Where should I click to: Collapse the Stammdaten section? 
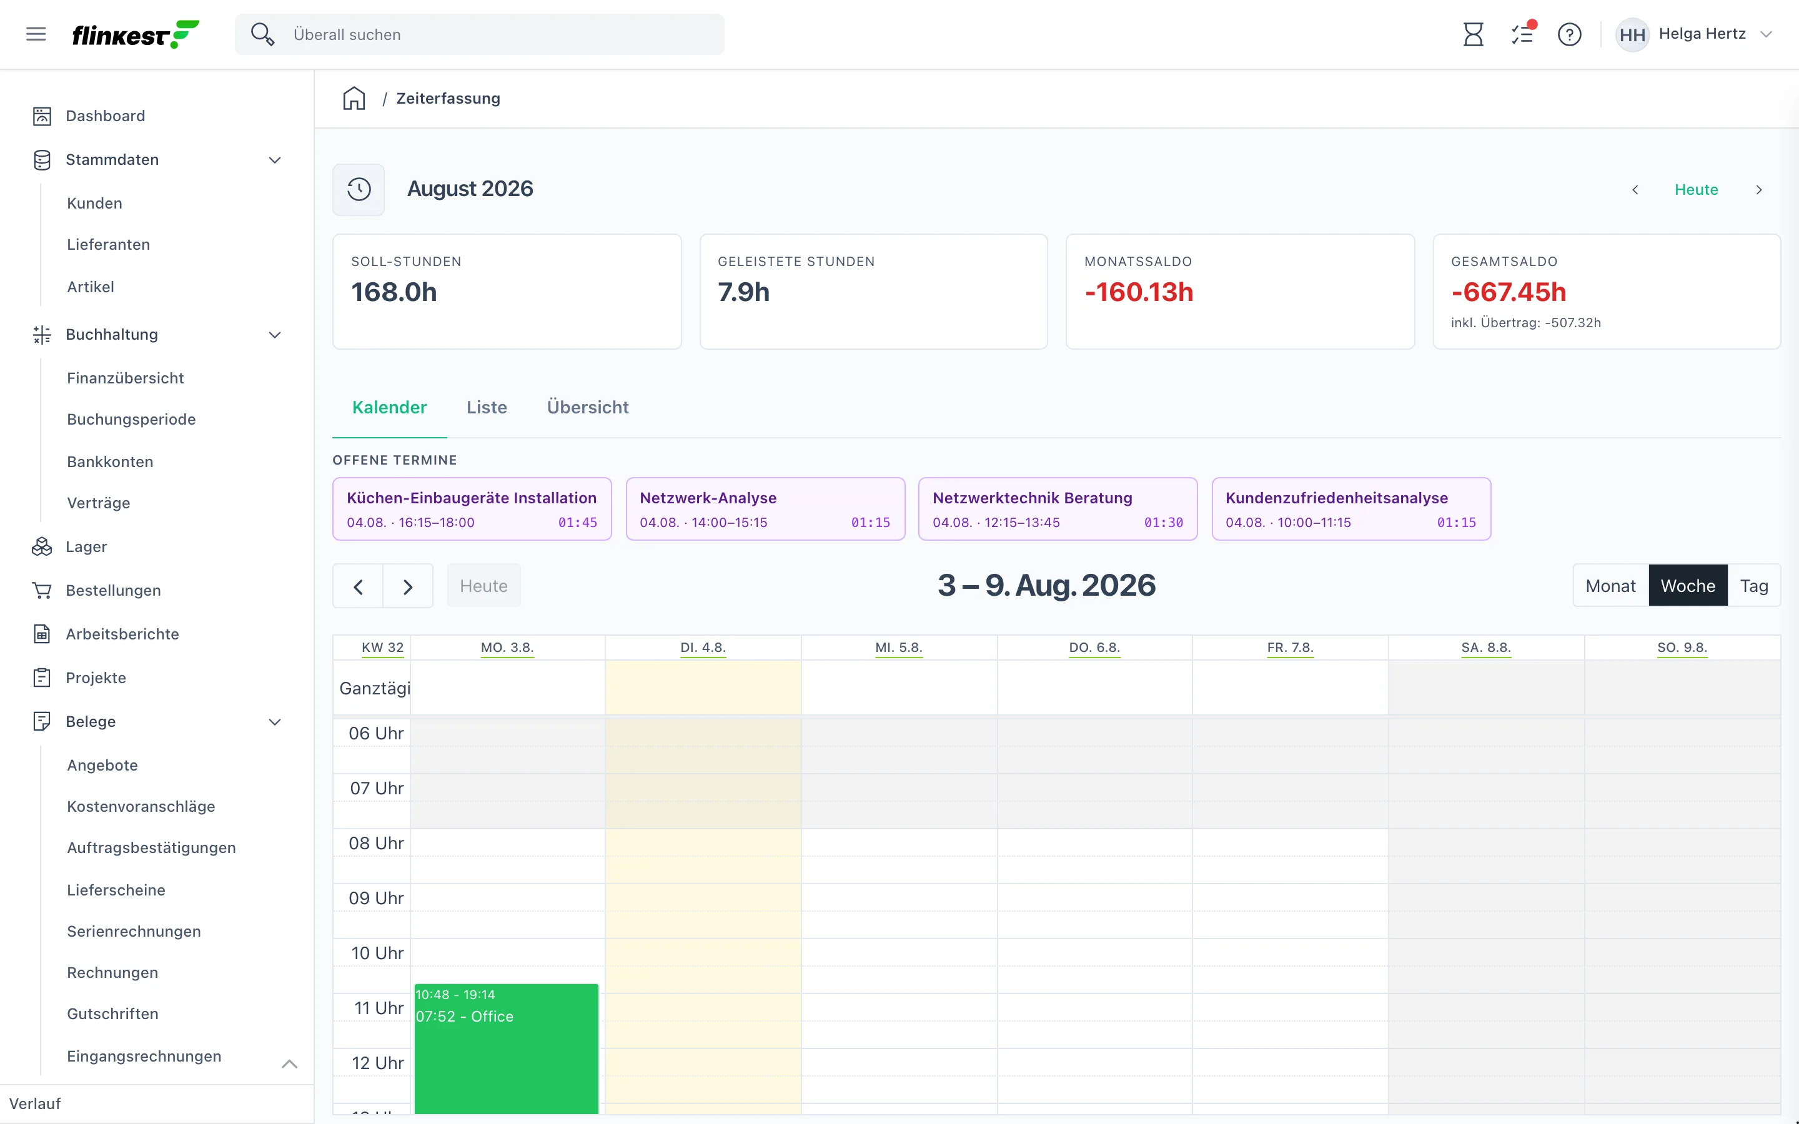pos(275,160)
